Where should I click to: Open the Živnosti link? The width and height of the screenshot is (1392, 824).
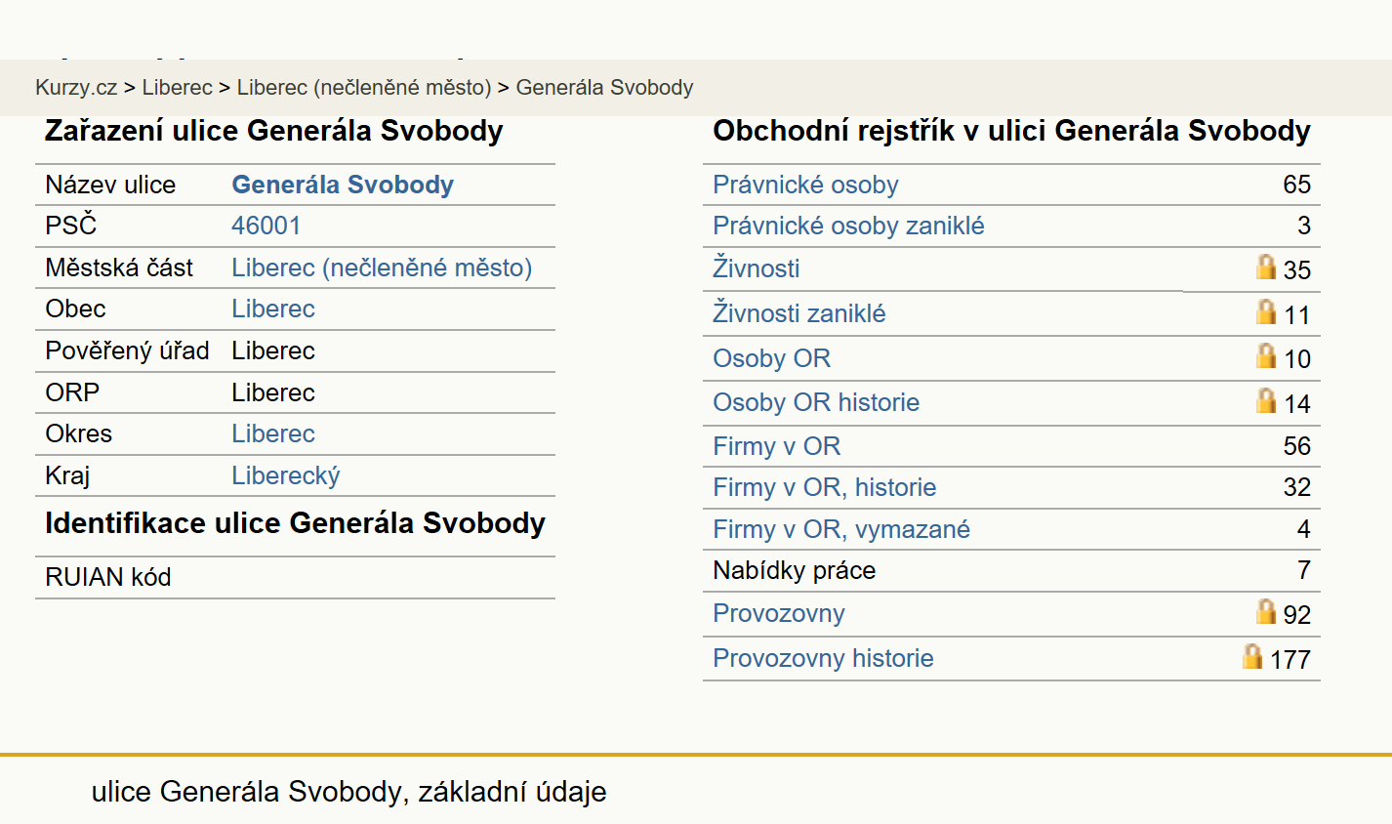pos(757,268)
